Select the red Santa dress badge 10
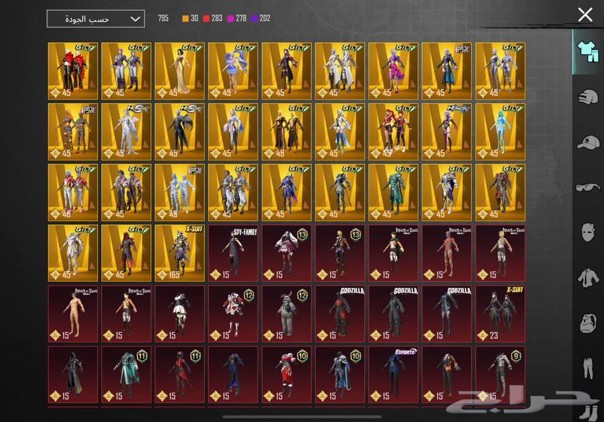 coord(287,374)
